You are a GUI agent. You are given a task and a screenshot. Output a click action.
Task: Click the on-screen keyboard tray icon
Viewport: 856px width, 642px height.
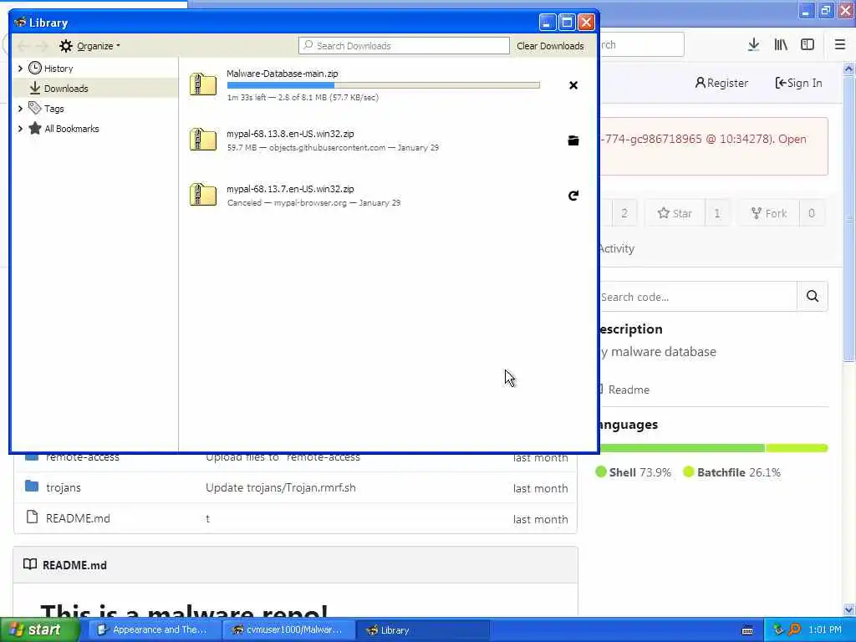click(x=747, y=630)
